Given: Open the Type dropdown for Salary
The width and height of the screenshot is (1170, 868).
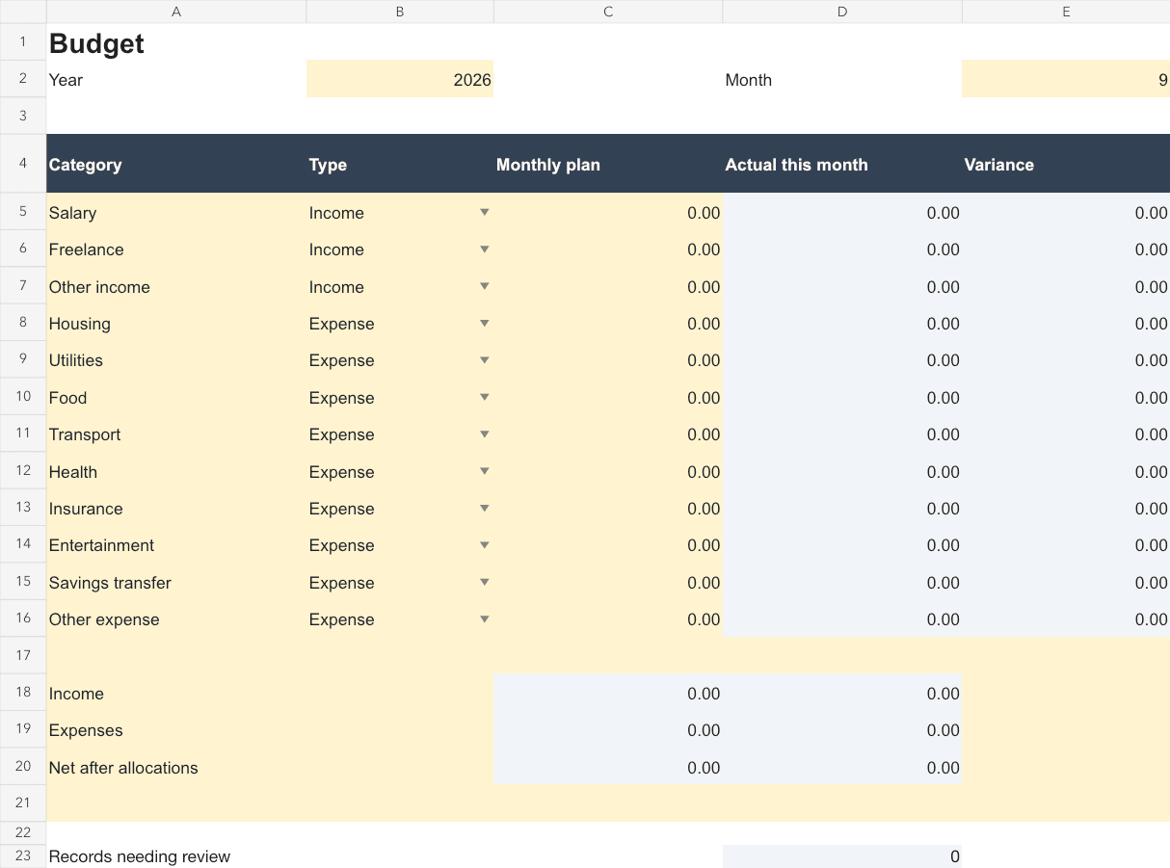Looking at the screenshot, I should (x=485, y=212).
